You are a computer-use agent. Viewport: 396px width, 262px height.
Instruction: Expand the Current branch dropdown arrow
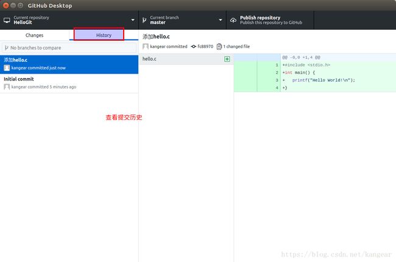[221, 20]
